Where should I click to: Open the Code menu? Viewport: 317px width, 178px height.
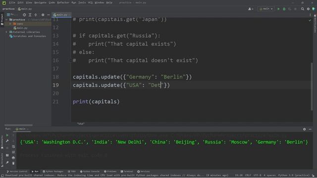[52, 2]
